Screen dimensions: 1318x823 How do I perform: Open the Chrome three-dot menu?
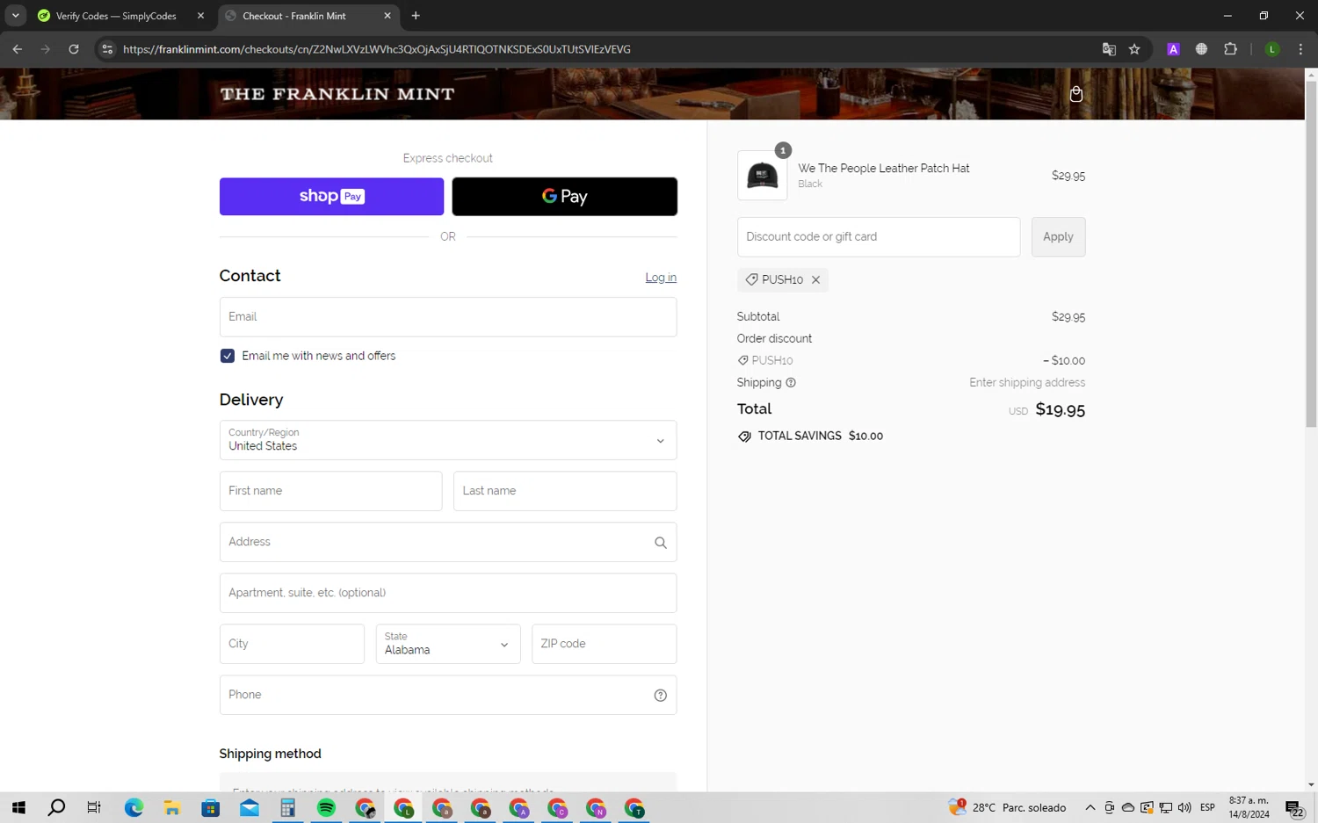coord(1300,49)
